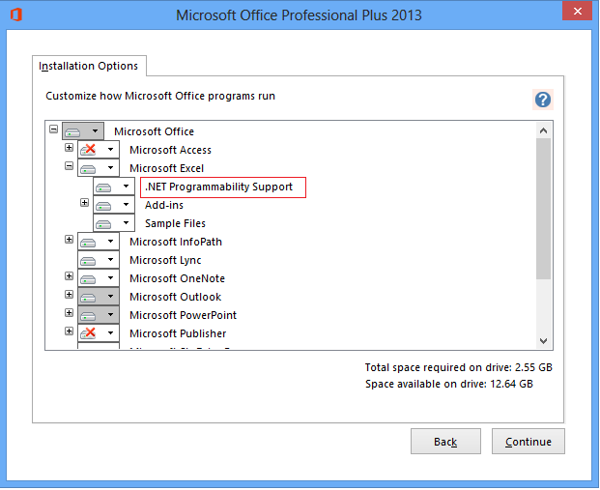Image resolution: width=600 pixels, height=490 pixels.
Task: Click the Continue button
Action: [529, 442]
